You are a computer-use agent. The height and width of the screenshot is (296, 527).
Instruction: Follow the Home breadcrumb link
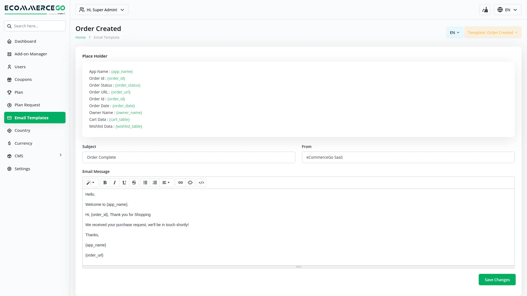click(x=80, y=38)
